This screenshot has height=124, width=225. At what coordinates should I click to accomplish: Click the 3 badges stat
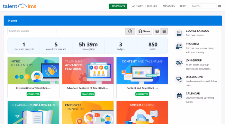click(x=121, y=46)
